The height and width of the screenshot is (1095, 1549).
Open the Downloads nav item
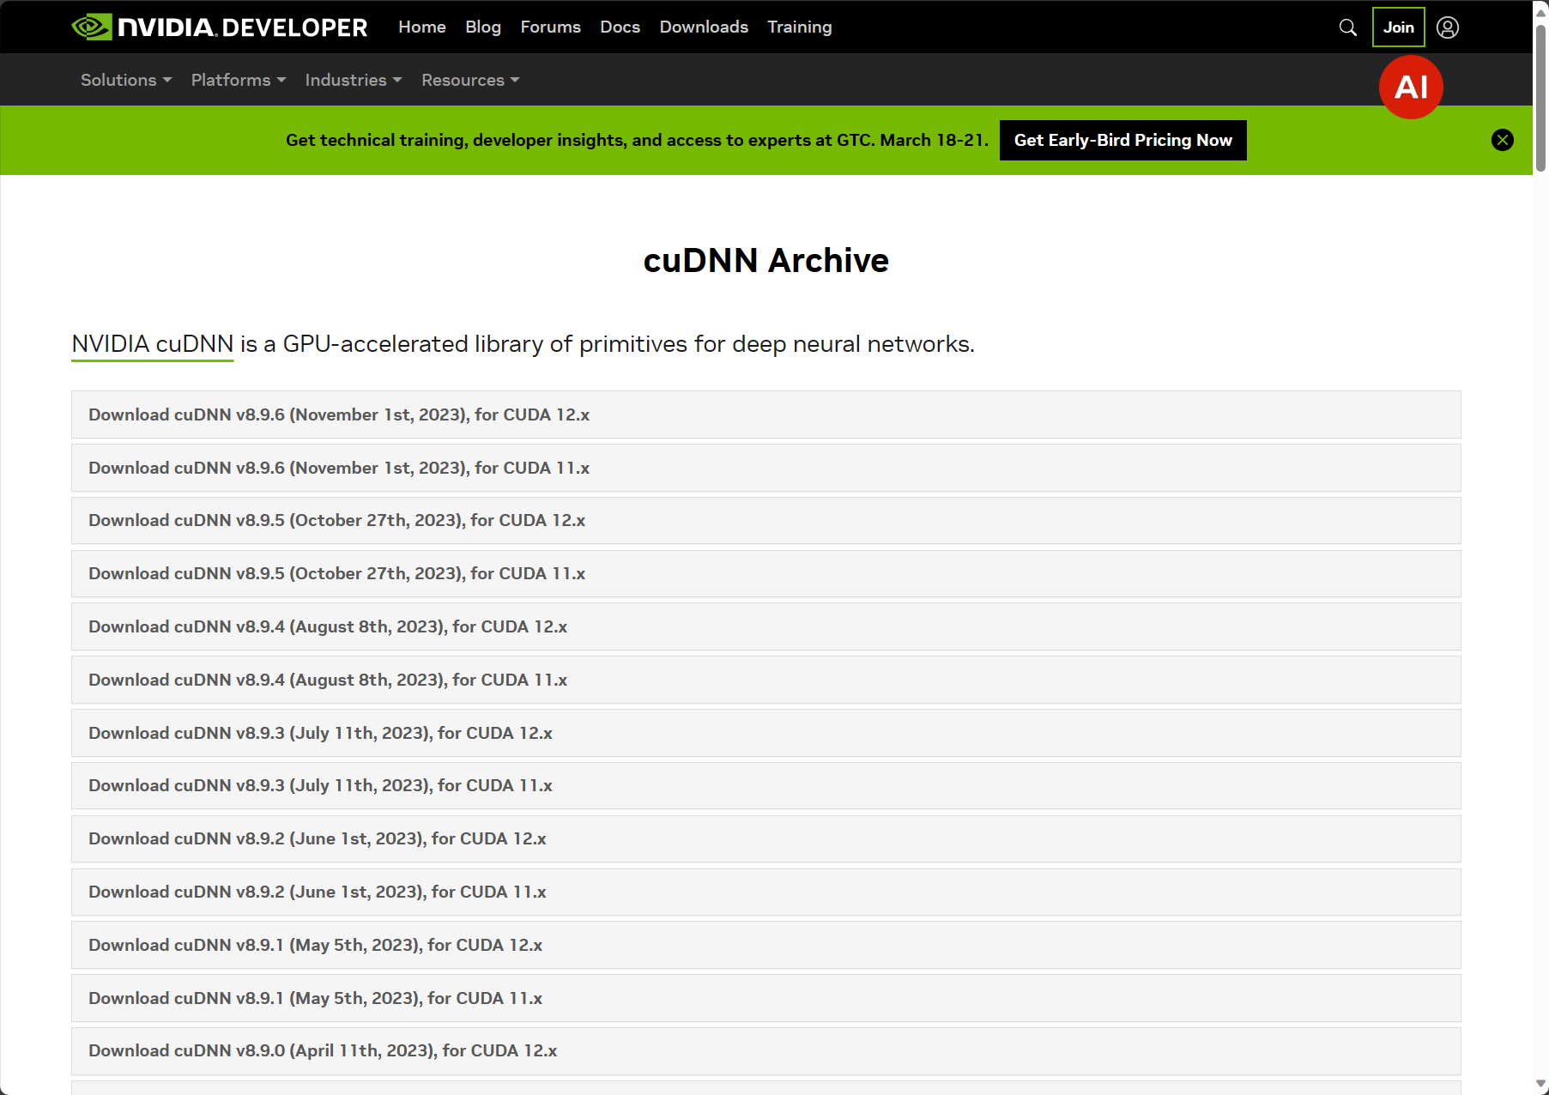click(x=704, y=27)
